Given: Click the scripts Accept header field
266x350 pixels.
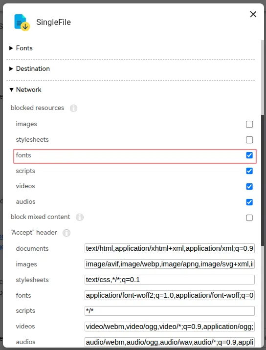Looking at the screenshot, I should (170, 311).
